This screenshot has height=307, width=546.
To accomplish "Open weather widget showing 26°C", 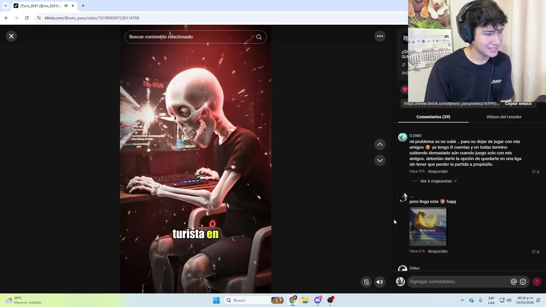I will pyautogui.click(x=24, y=300).
